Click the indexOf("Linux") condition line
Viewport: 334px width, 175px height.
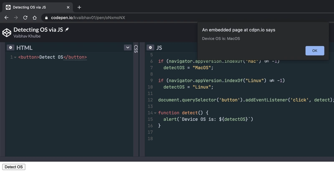click(221, 80)
